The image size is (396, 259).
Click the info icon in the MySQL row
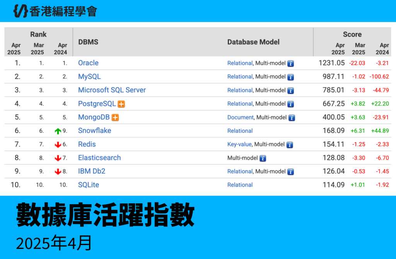click(291, 77)
